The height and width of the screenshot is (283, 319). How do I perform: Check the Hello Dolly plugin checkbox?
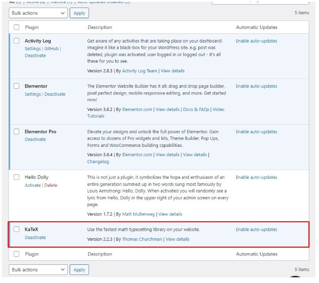pos(16,177)
